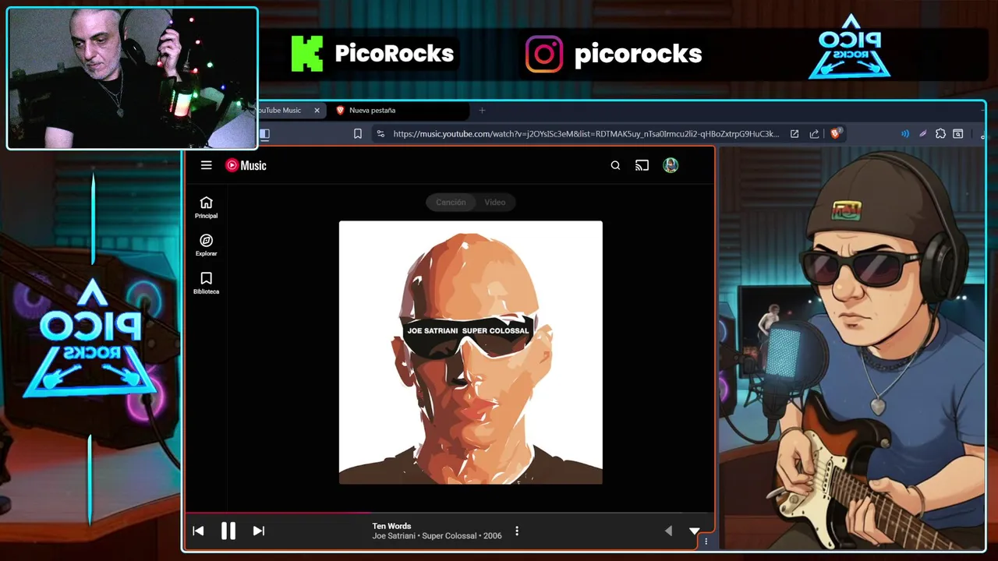Open the account avatar menu
Screen dimensions: 998x561
click(x=671, y=165)
